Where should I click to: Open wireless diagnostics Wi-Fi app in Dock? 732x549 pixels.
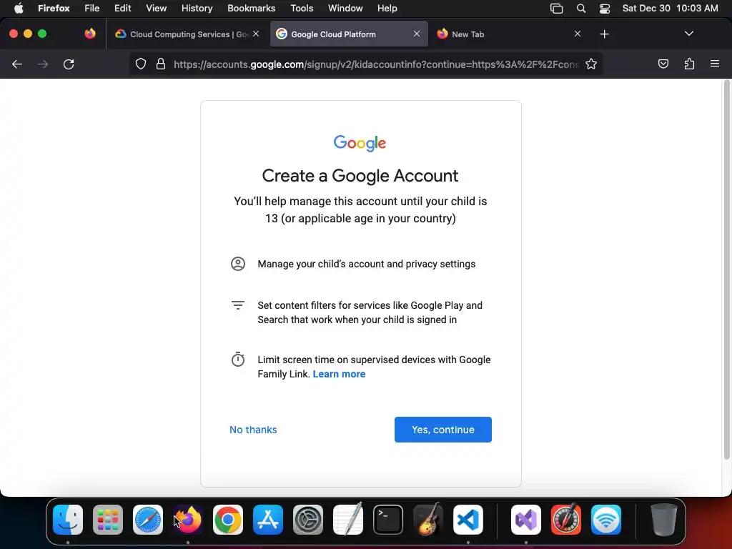pyautogui.click(x=606, y=520)
